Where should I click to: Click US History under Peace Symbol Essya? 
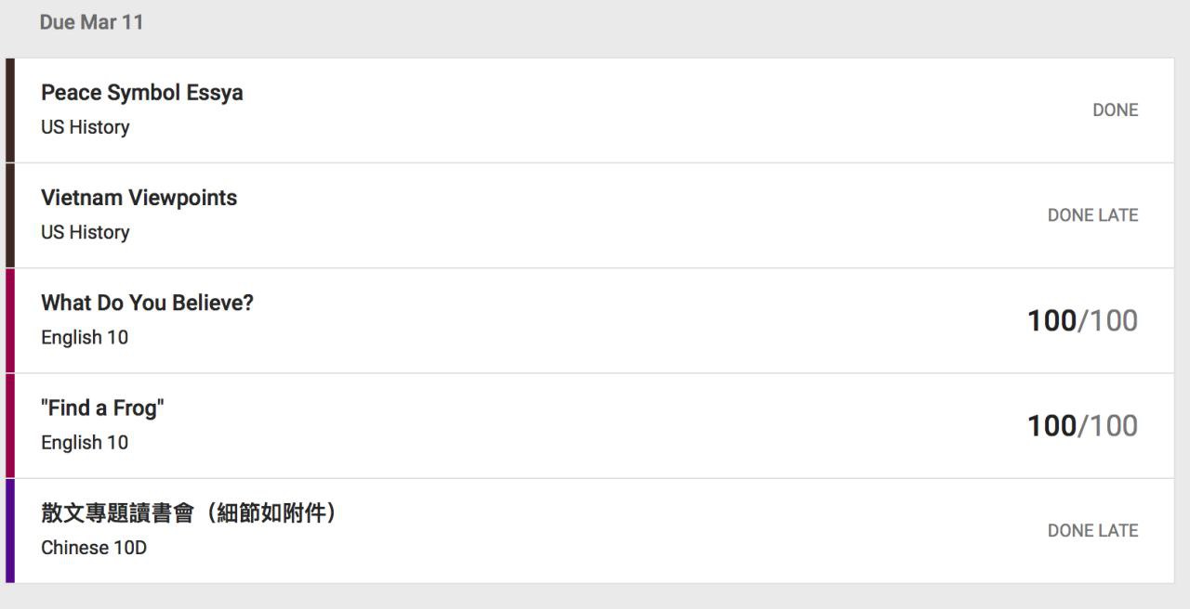coord(85,127)
